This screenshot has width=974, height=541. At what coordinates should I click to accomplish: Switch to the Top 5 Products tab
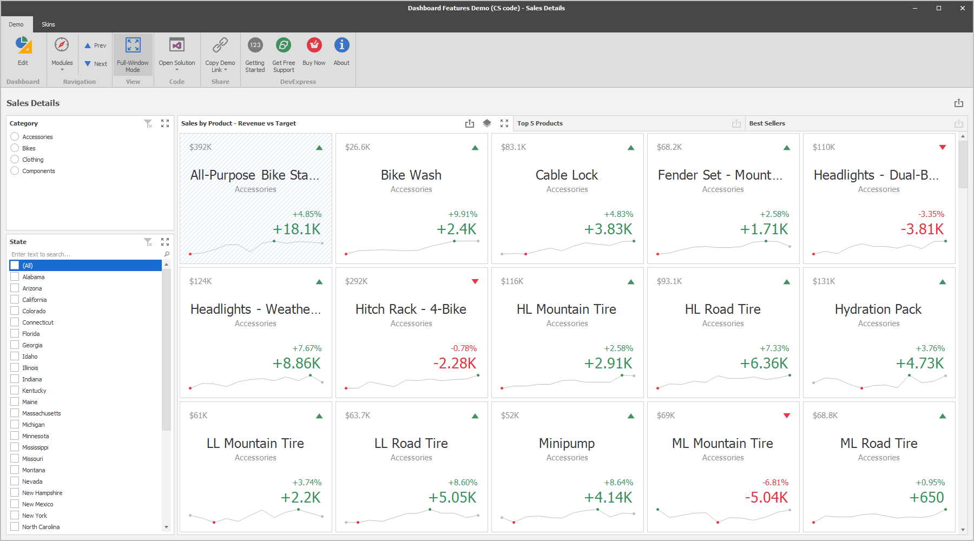540,123
